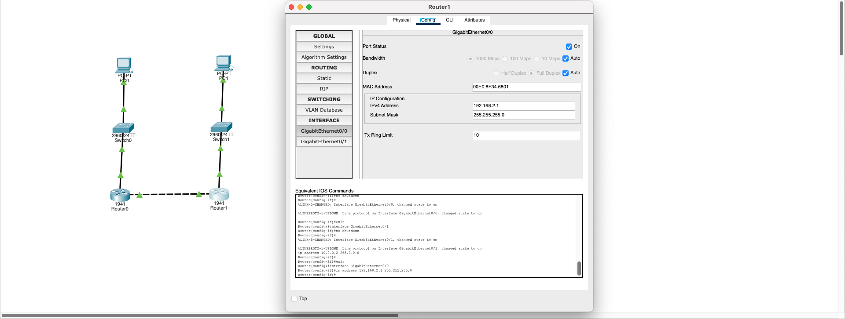Click the MAC Address field

pyautogui.click(x=526, y=87)
